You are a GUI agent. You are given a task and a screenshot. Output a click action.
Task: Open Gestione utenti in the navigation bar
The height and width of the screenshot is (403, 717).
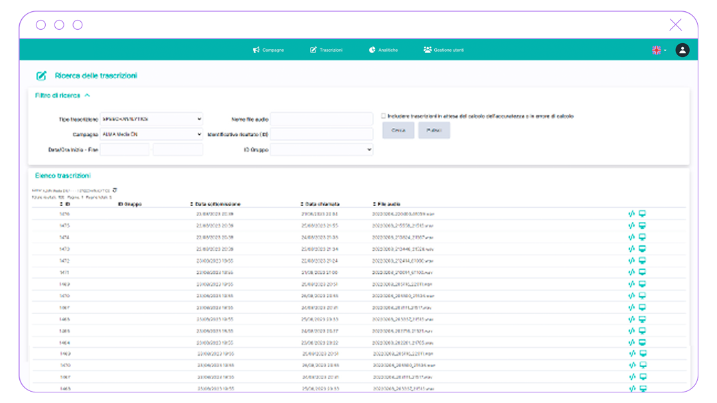[443, 50]
